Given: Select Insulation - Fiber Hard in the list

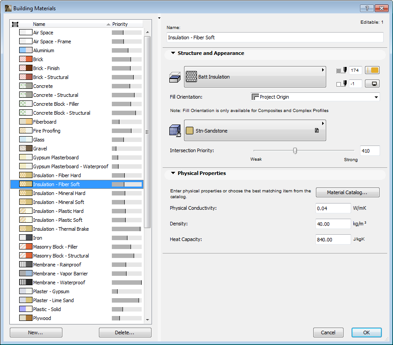Looking at the screenshot, I should [x=77, y=175].
